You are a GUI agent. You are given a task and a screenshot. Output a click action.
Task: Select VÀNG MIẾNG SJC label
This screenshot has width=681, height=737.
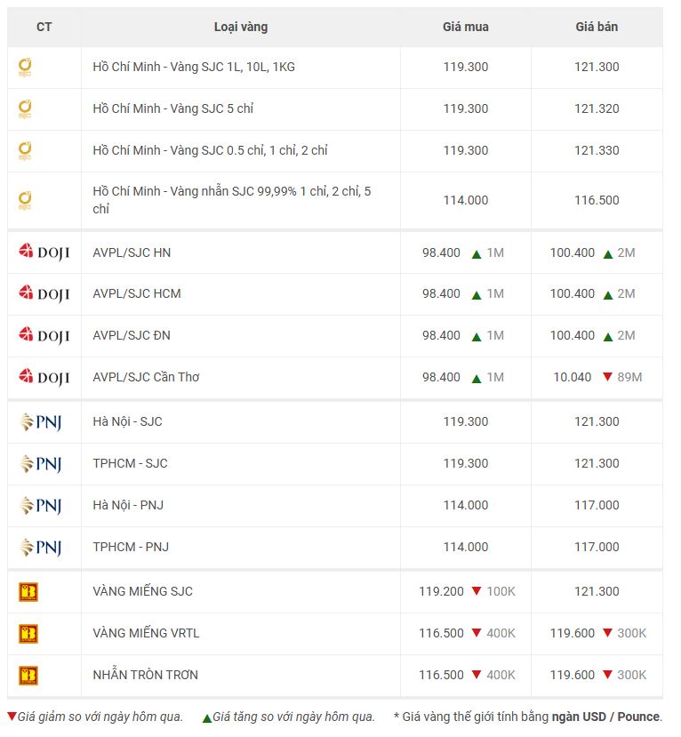tap(142, 591)
